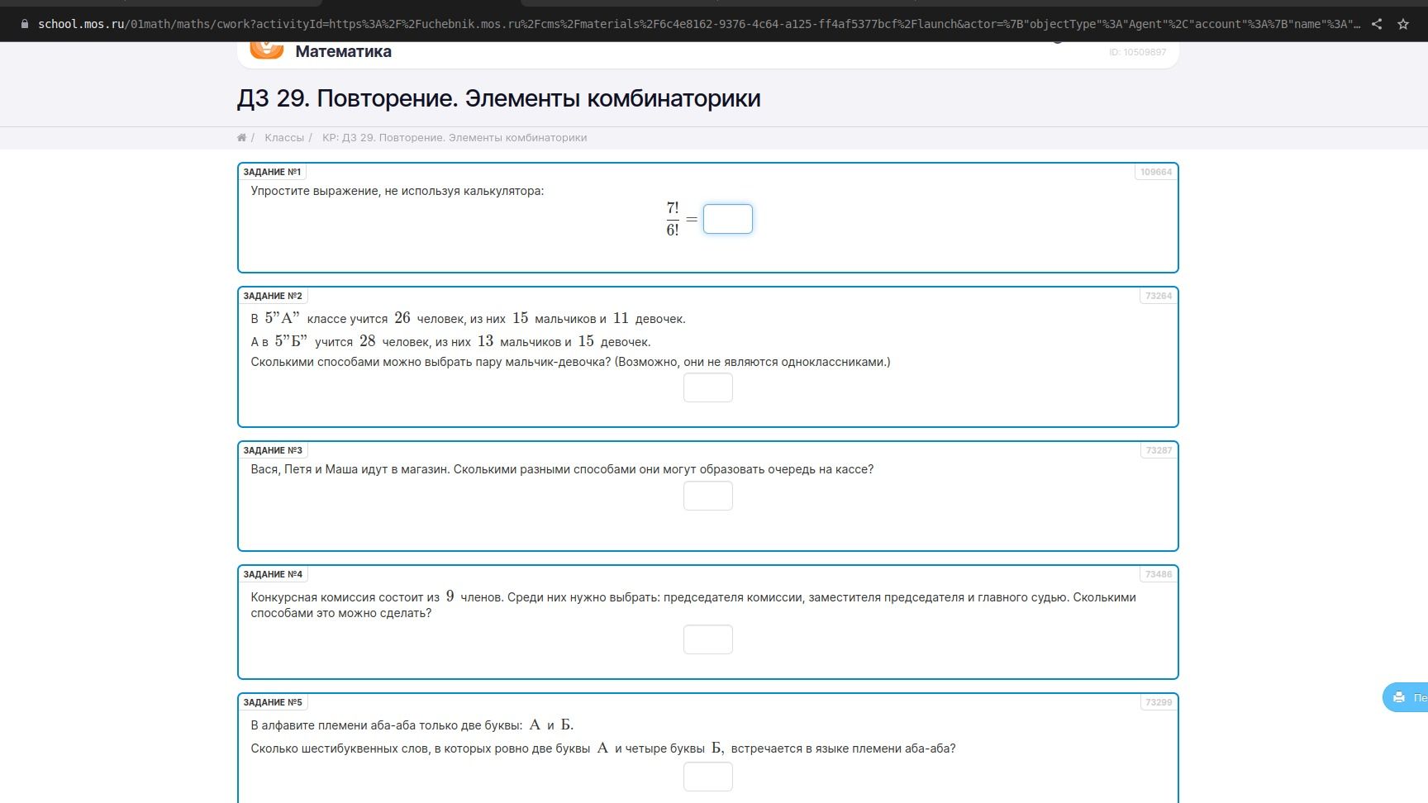1428x803 pixels.
Task: Click breadcrumb КР: ДЗ 29. Повторение
Action: tap(455, 138)
